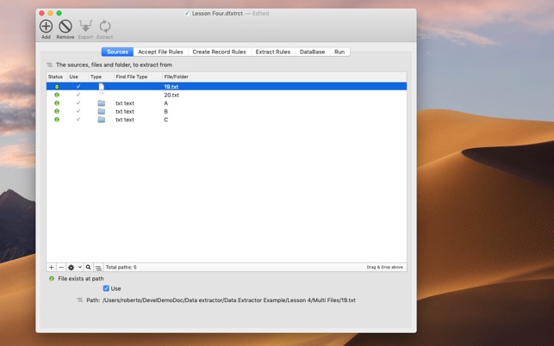Toggle Use checkmark for 20.txt row
Image resolution: width=554 pixels, height=346 pixels.
[78, 95]
